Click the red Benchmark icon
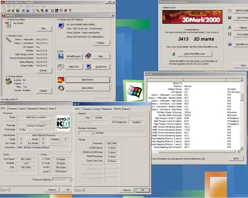248x198 pixels. point(61,80)
